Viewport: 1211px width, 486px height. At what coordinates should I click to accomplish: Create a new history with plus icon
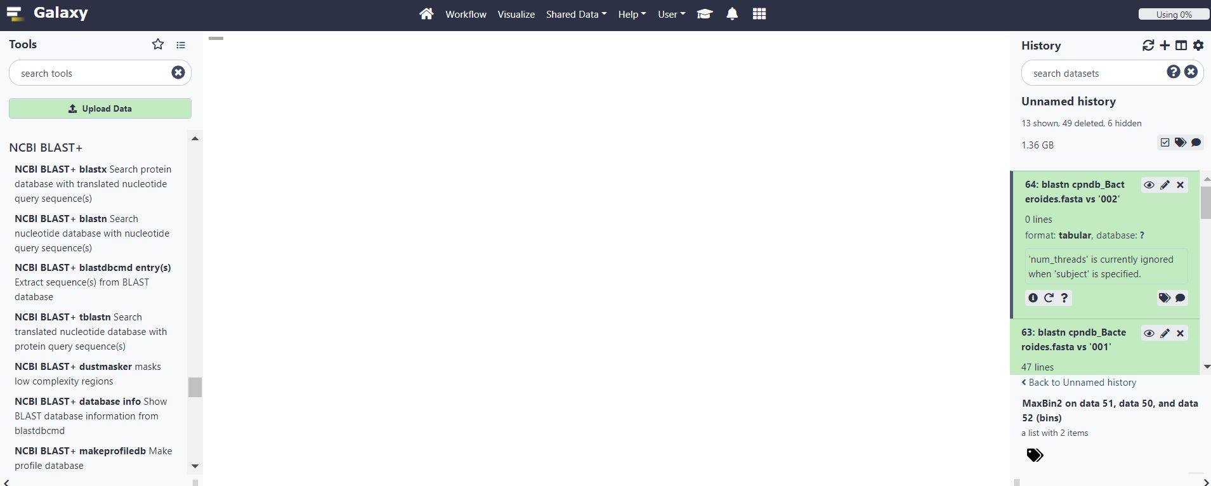[1165, 46]
